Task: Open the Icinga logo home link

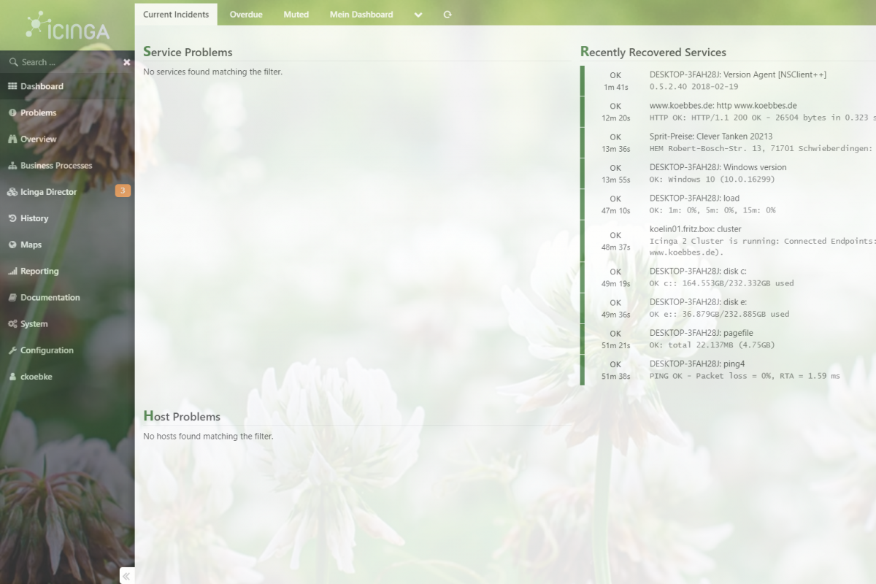Action: click(x=67, y=26)
